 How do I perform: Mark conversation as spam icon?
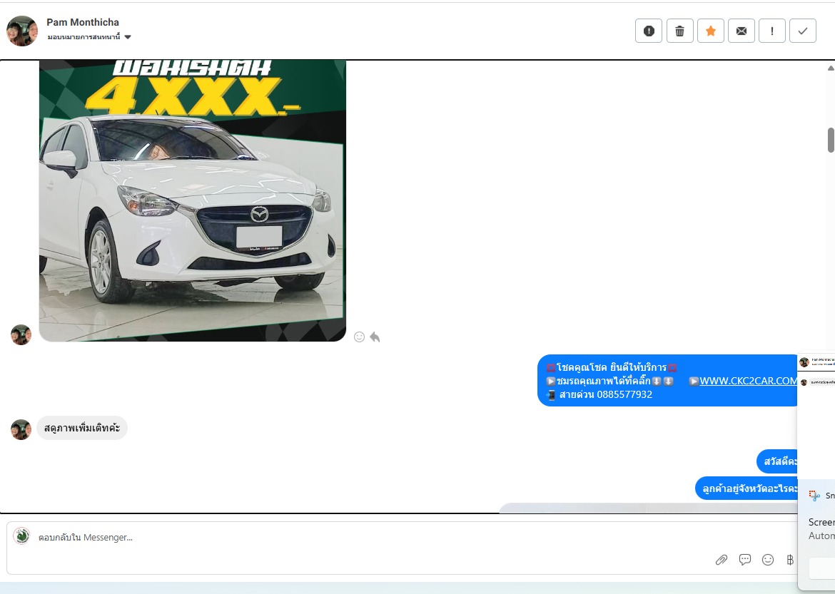click(649, 31)
